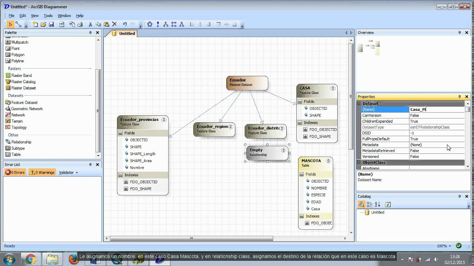Screen dimensions: 474x266
Task: Click the Metadata (None) property value
Action: click(437, 145)
